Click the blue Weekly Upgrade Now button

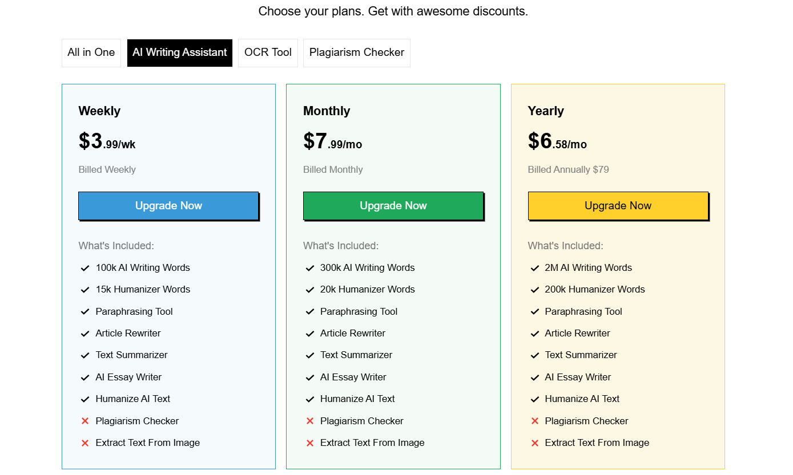point(168,206)
